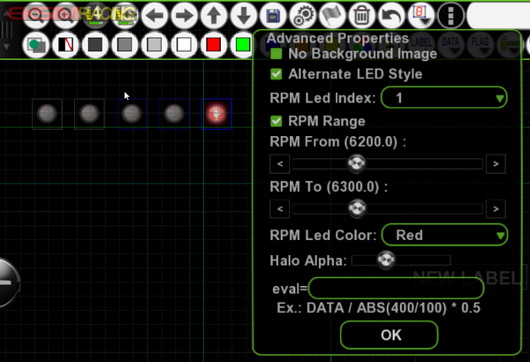Toggle the RPM Range checkbox
The image size is (530, 362).
(276, 121)
